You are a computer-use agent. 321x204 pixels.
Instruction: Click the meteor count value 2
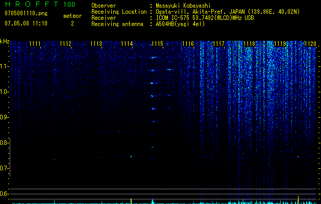tap(72, 23)
